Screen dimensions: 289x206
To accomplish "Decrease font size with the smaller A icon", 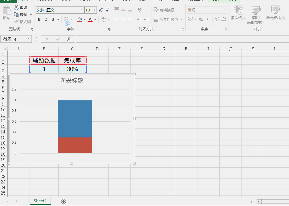I will [x=107, y=10].
